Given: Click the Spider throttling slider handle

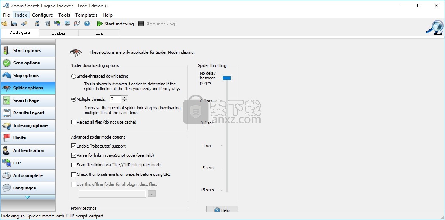Looking at the screenshot, I should pyautogui.click(x=227, y=78).
